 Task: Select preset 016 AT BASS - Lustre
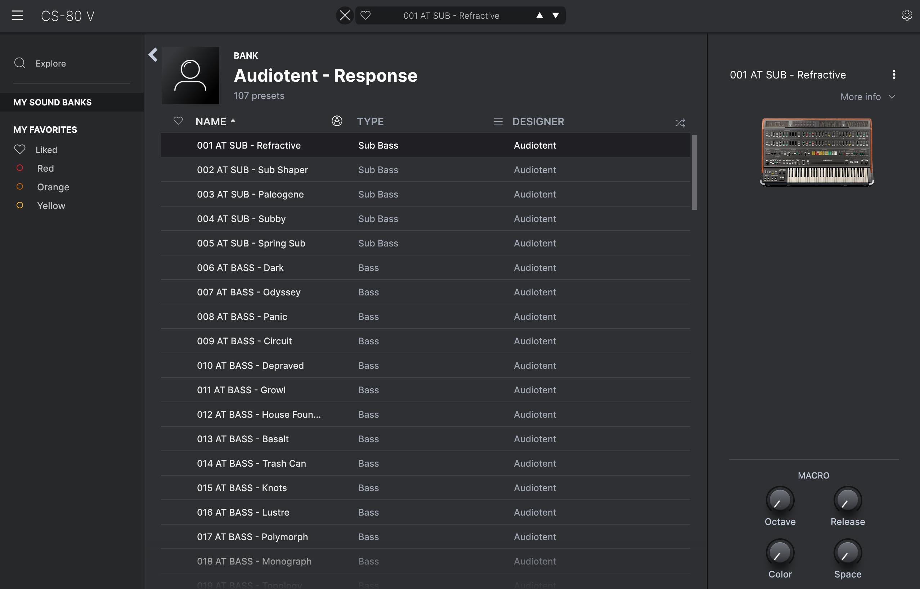tap(426, 512)
